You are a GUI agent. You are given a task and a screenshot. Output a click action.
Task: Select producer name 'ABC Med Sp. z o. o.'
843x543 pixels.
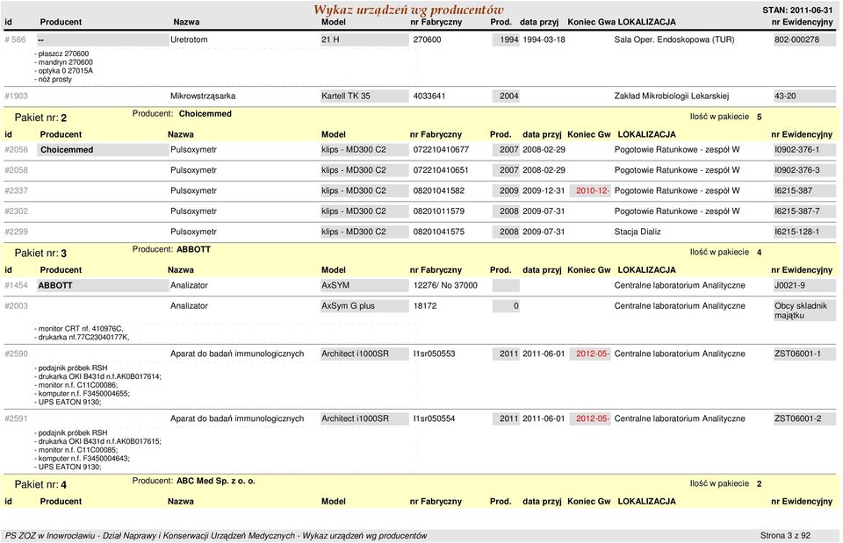[x=216, y=481]
